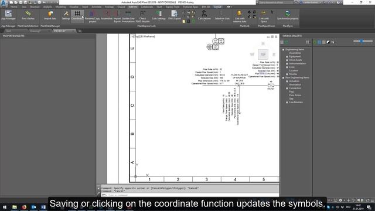The image size is (375, 211).
Task: Select Assemblies in the symbols tree
Action: point(295,53)
